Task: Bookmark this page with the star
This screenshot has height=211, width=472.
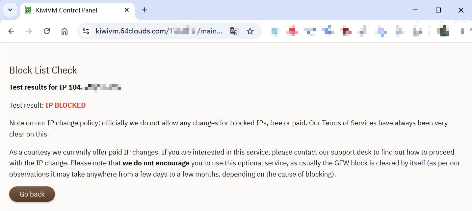Action: 250,31
